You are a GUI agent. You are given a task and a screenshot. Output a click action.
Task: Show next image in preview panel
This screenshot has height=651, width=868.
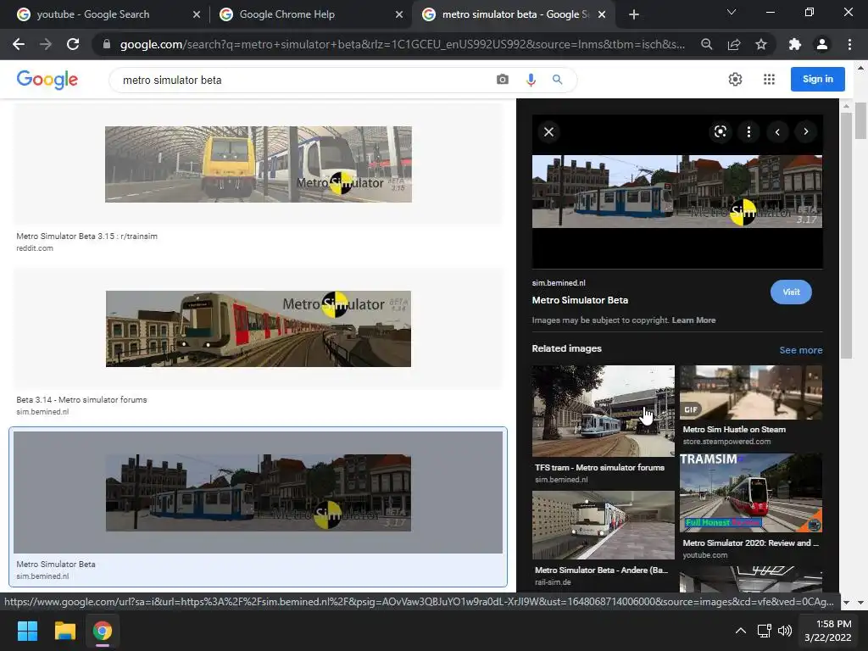click(806, 131)
